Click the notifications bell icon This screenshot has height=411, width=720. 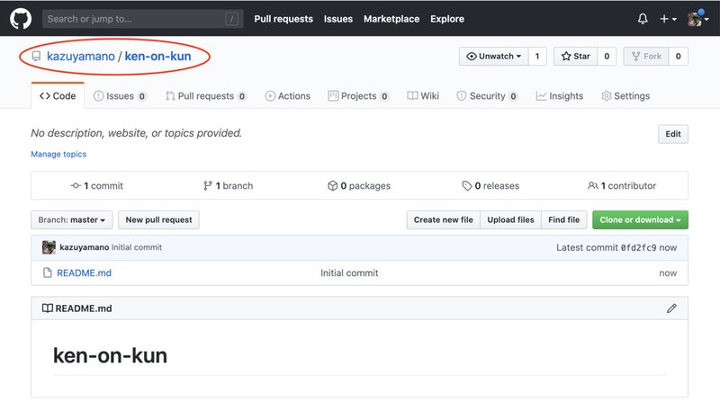pos(643,19)
